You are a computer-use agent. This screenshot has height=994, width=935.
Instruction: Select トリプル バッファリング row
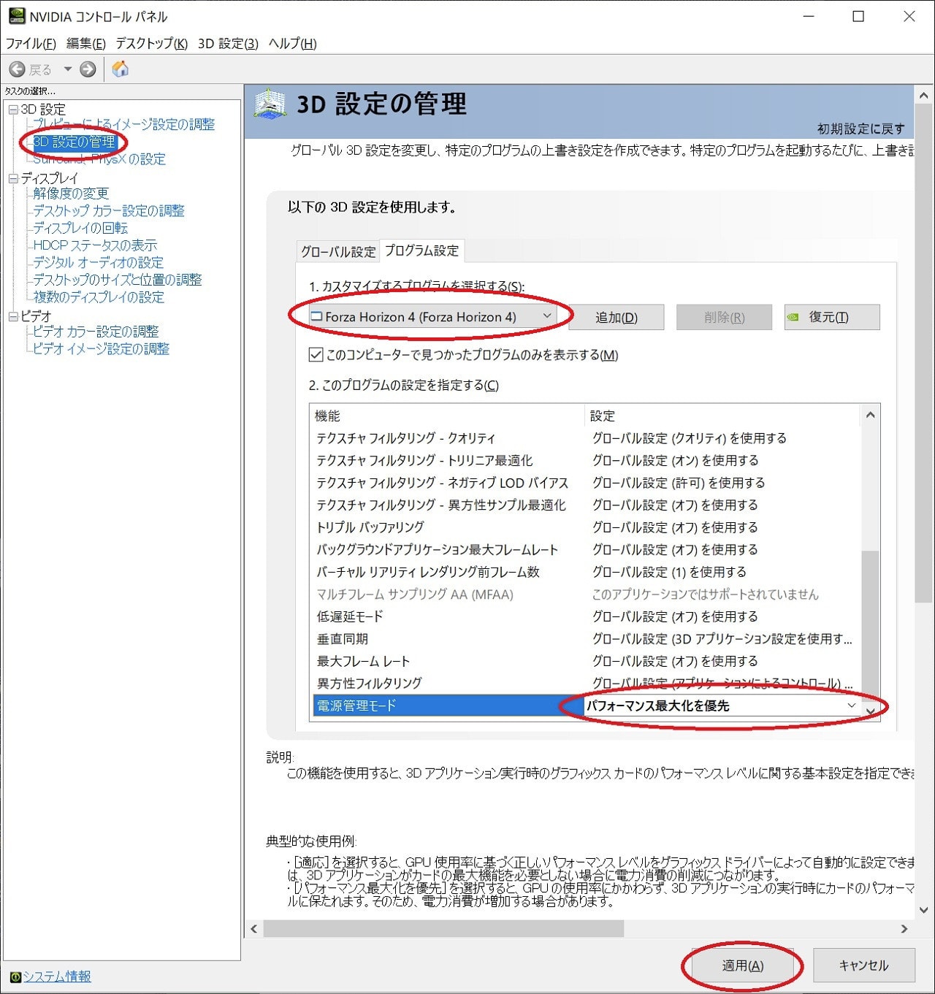pos(586,527)
